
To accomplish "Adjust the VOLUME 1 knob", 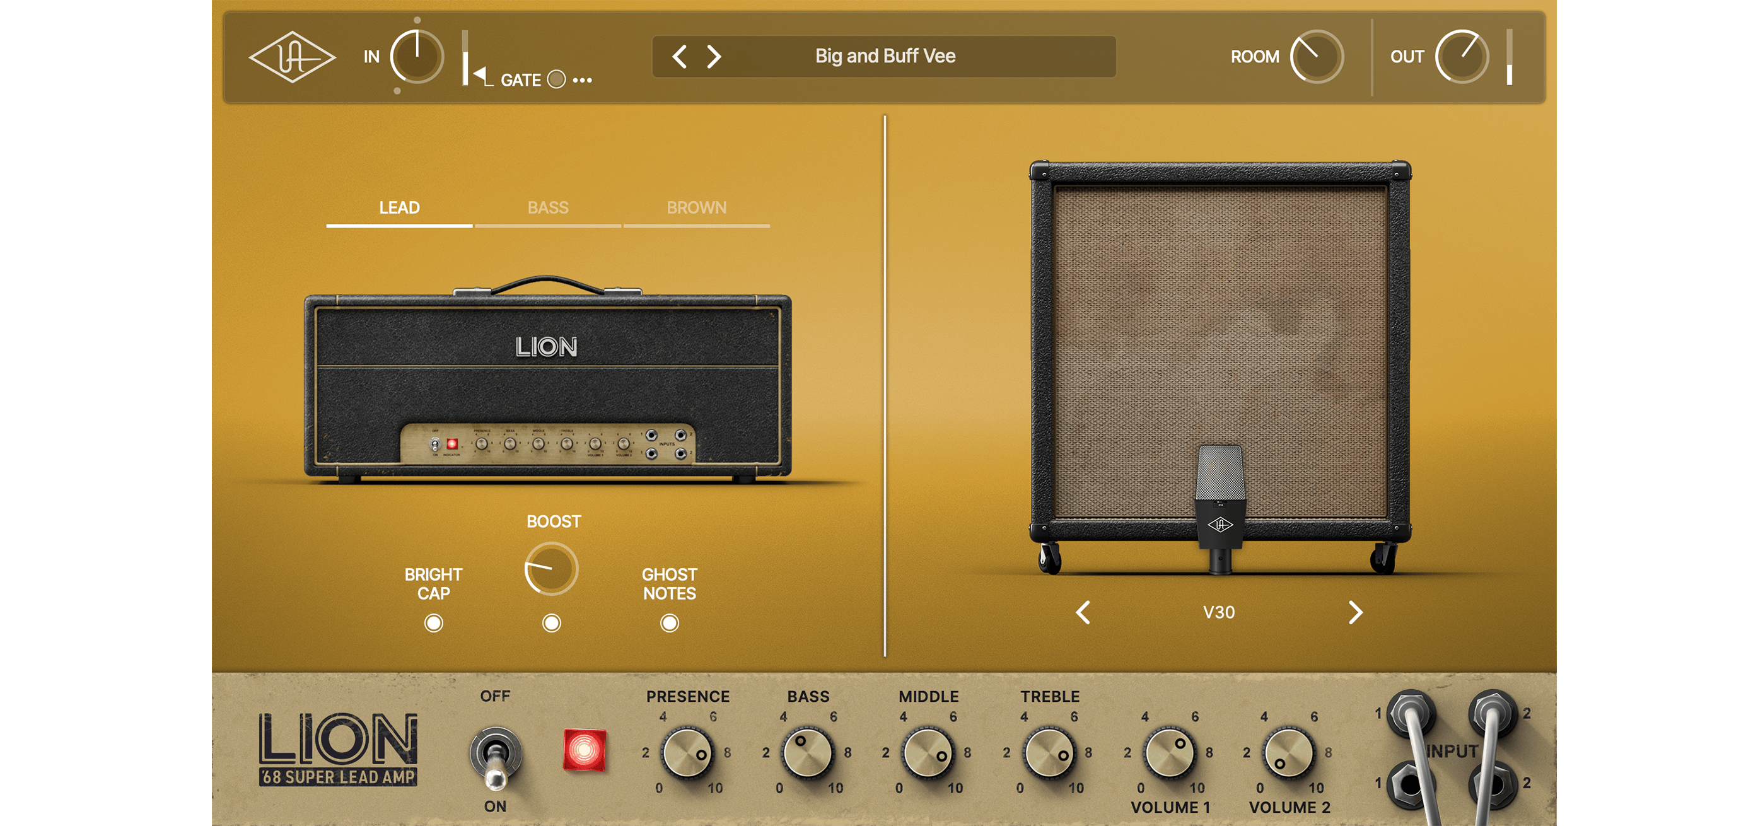I will (x=1169, y=753).
